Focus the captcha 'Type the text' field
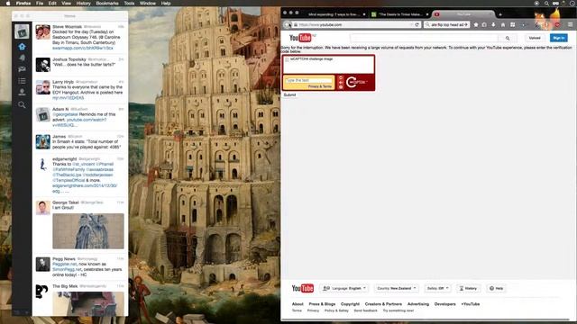This screenshot has height=324, width=577. (309, 80)
